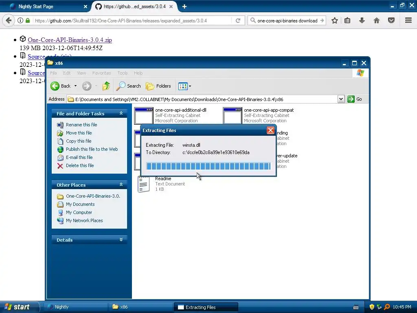417x313 pixels.
Task: Click the green Go button
Action: (x=355, y=99)
